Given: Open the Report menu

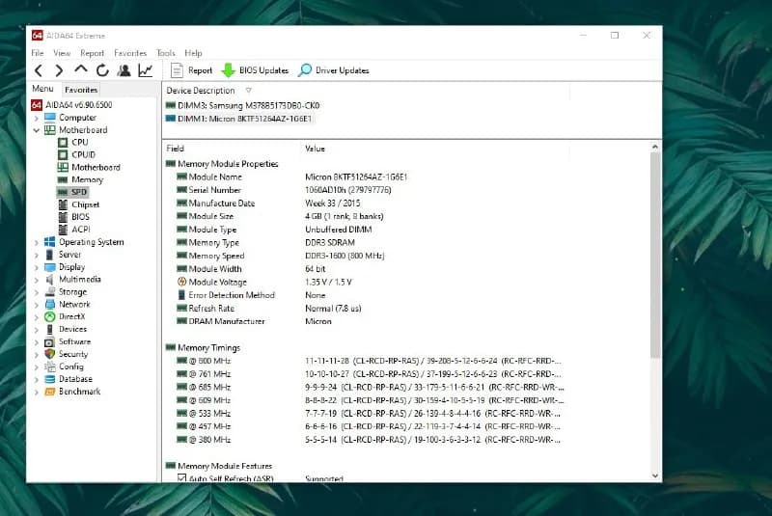Looking at the screenshot, I should (92, 53).
